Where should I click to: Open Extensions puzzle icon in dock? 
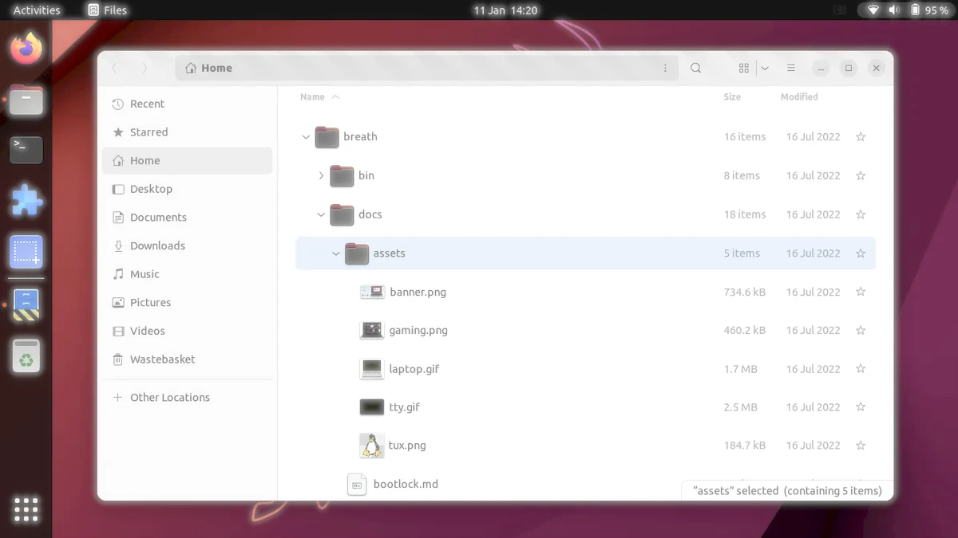coord(26,201)
